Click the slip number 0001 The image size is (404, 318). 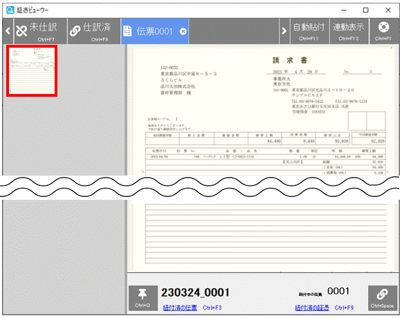[338, 291]
